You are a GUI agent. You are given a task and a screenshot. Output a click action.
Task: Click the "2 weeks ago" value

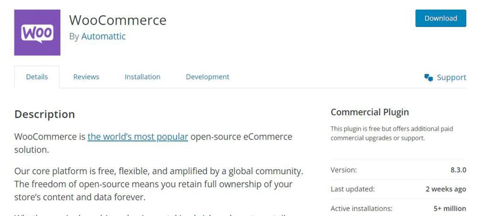pyautogui.click(x=446, y=189)
